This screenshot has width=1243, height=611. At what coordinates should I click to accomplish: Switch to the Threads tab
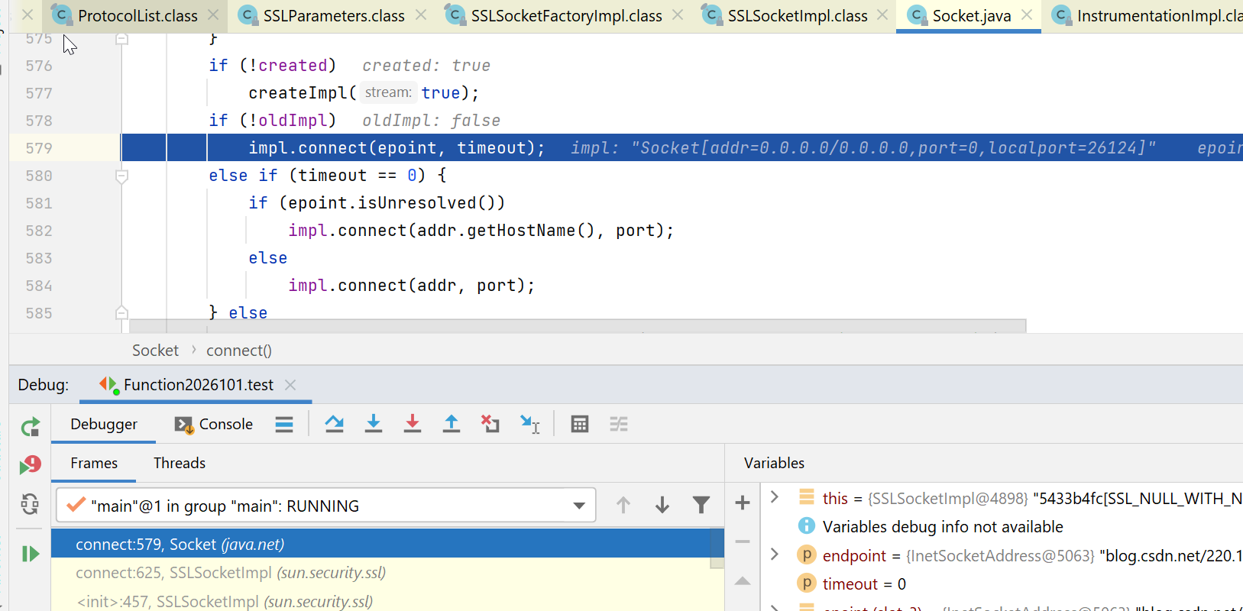click(180, 463)
